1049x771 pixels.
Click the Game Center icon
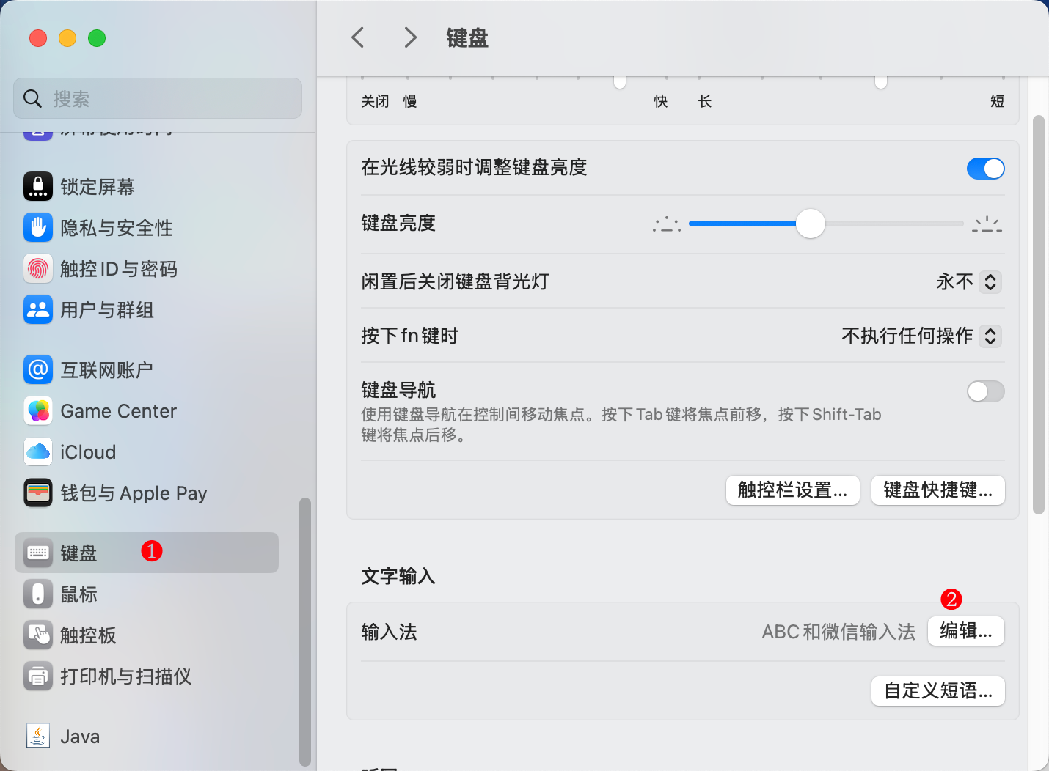click(38, 410)
